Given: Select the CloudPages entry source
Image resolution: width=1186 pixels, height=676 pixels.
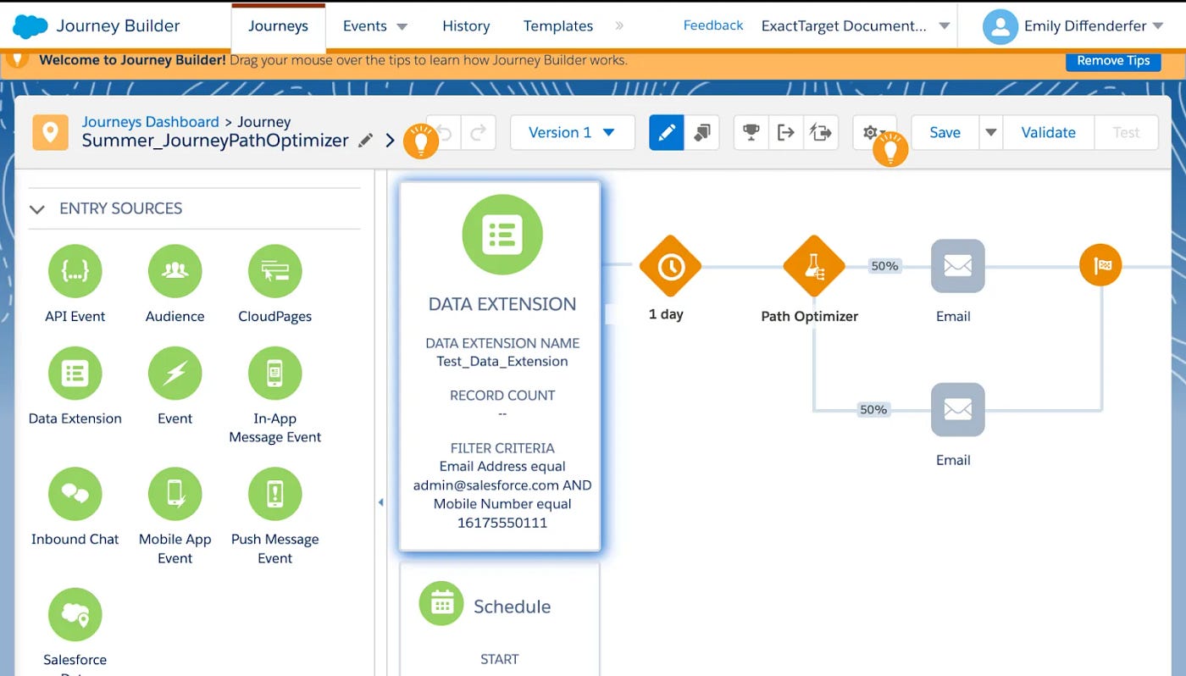Looking at the screenshot, I should pyautogui.click(x=275, y=271).
